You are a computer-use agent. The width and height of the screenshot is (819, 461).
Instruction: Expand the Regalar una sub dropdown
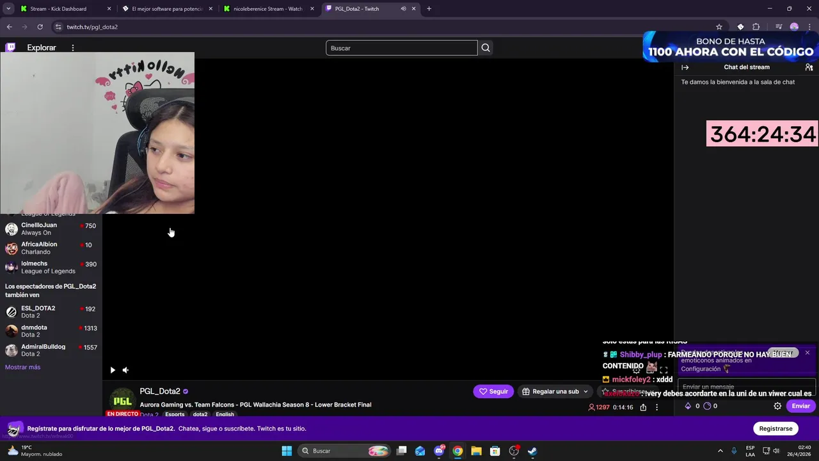coord(585,391)
